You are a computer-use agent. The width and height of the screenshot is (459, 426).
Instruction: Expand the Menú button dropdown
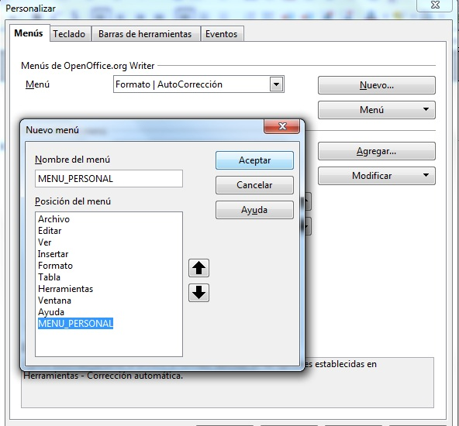[x=377, y=110]
